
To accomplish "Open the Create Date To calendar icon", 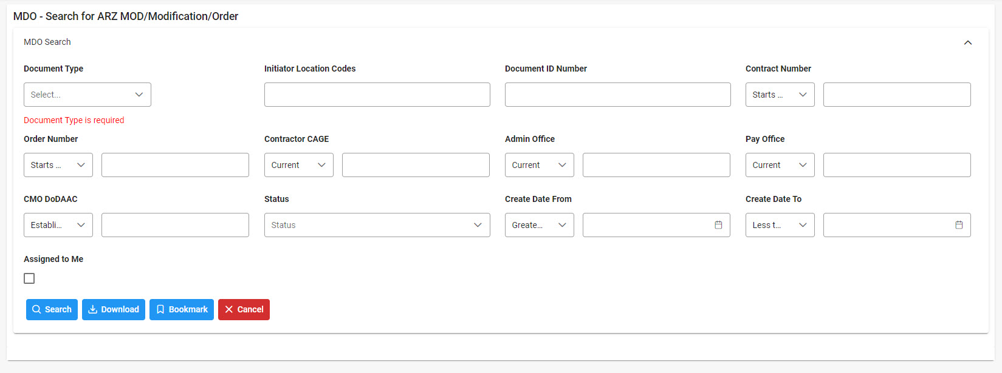I will pos(959,225).
